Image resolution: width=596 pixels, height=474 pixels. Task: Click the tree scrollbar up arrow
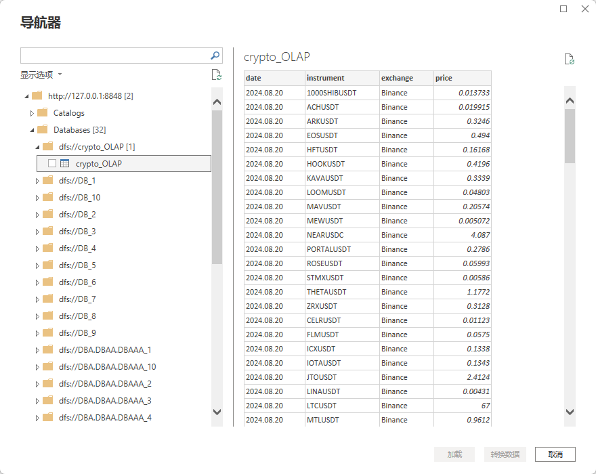point(217,102)
